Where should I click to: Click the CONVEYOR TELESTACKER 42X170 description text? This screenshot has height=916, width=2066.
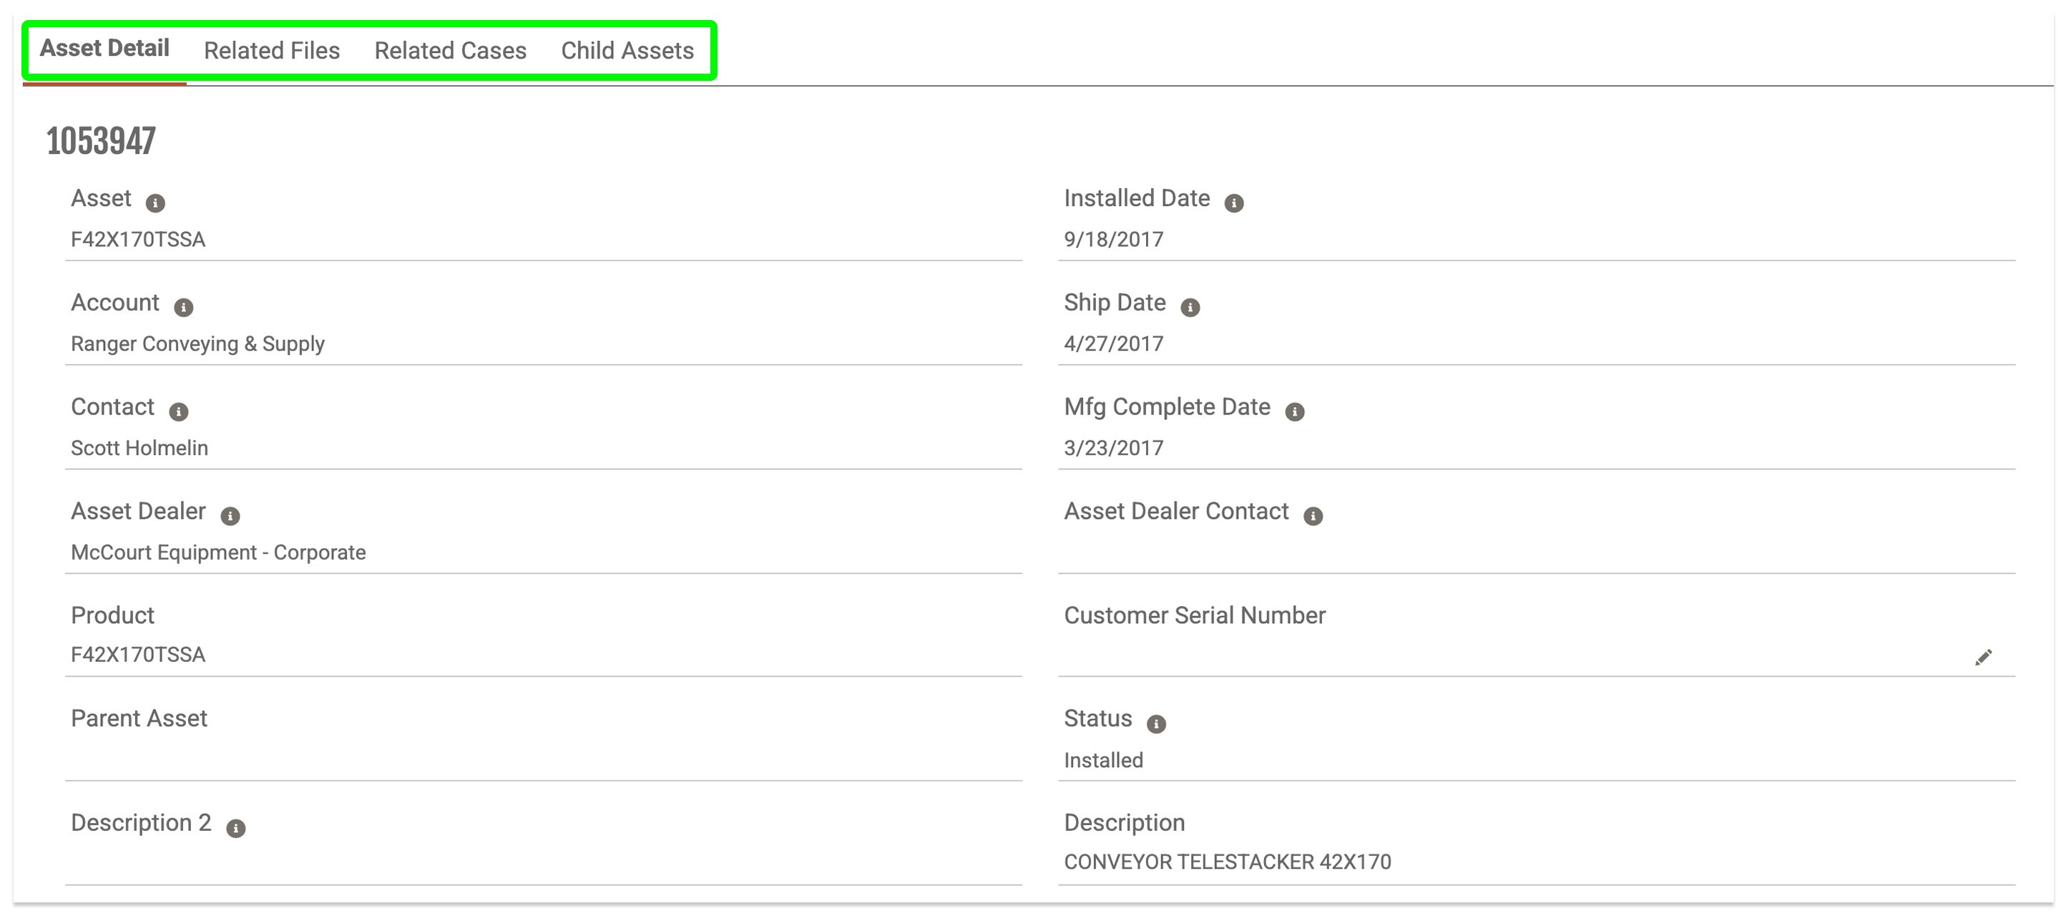[x=1227, y=862]
